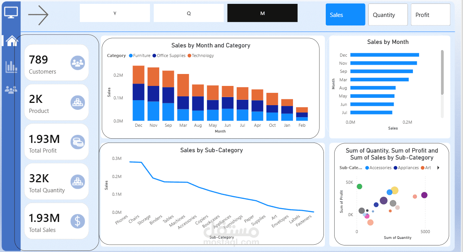Image resolution: width=463 pixels, height=252 pixels.
Task: Select the Q quarter slicer button
Action: point(189,13)
